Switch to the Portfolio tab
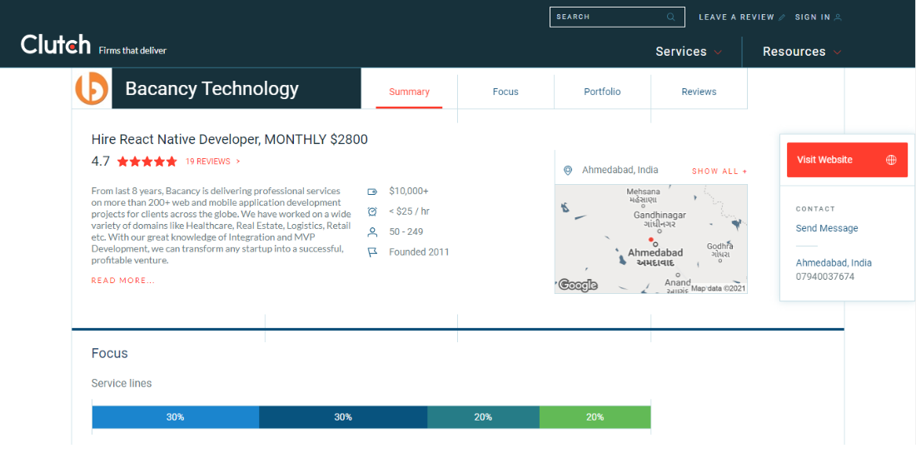 [602, 92]
